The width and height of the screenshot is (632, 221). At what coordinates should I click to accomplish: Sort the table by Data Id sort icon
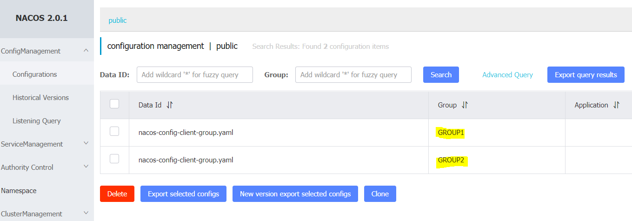170,105
